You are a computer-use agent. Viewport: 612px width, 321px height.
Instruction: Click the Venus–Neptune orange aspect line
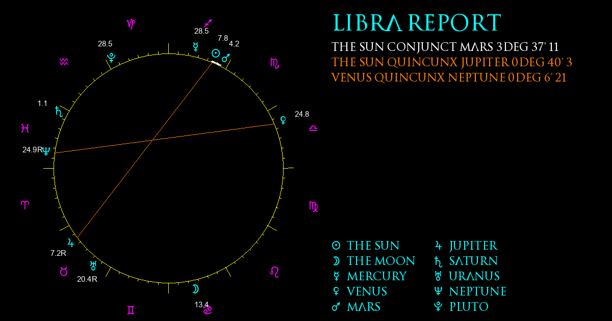pos(165,138)
